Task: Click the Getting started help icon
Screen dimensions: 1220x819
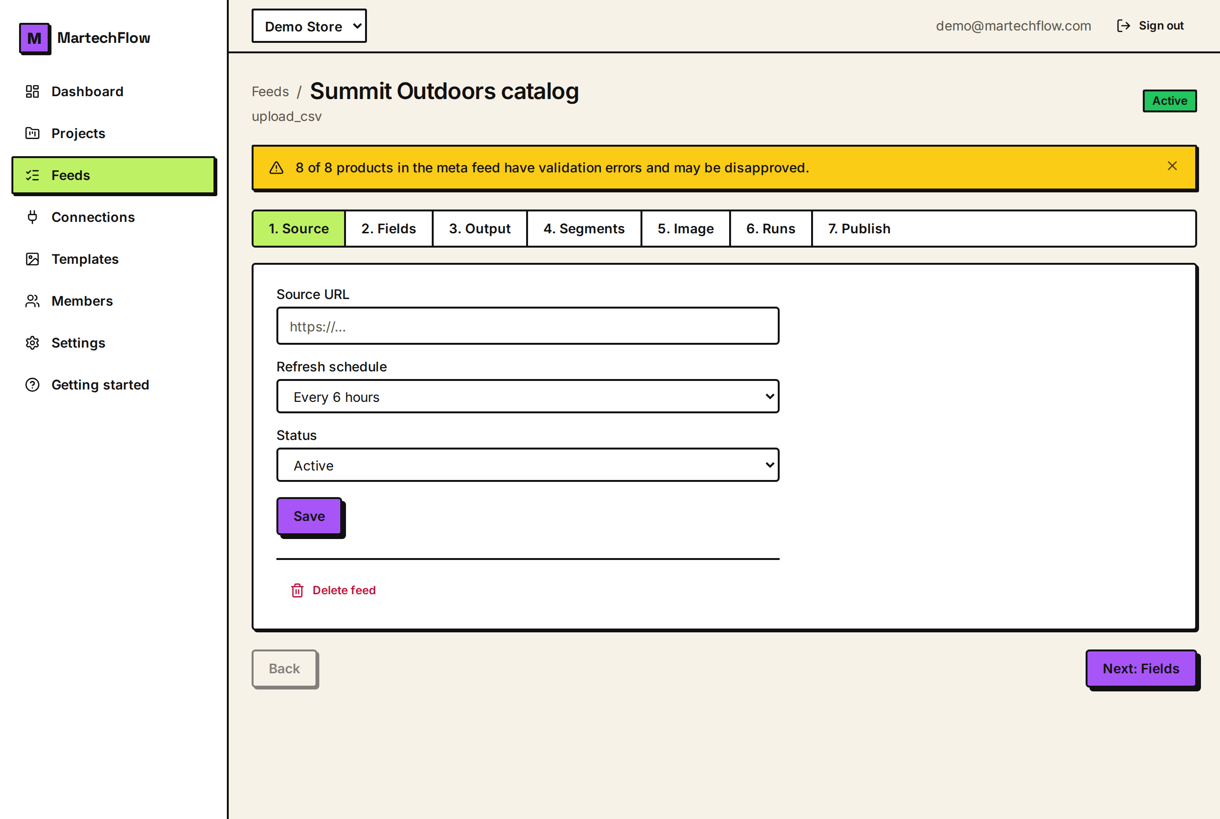Action: coord(32,385)
